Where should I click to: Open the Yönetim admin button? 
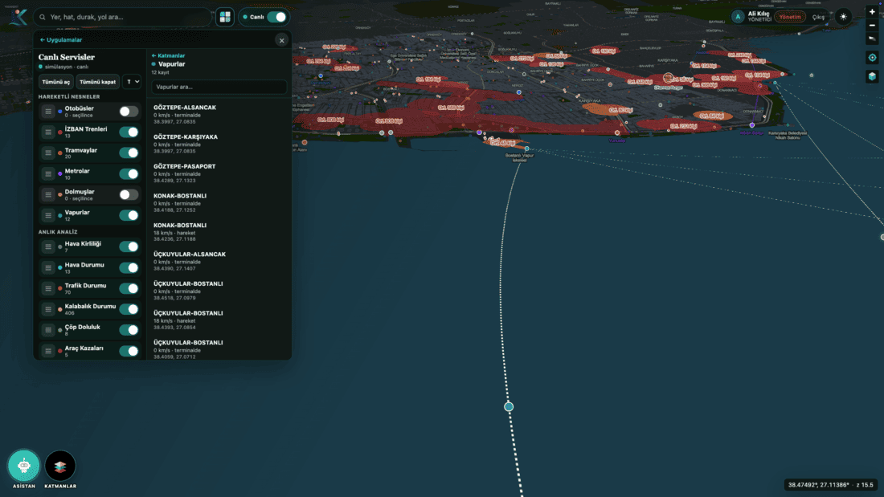click(x=790, y=17)
